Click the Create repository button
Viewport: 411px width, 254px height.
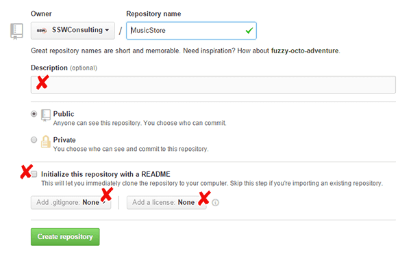point(65,237)
